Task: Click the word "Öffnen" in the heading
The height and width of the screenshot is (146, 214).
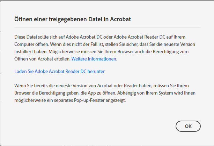Action: 23,19
